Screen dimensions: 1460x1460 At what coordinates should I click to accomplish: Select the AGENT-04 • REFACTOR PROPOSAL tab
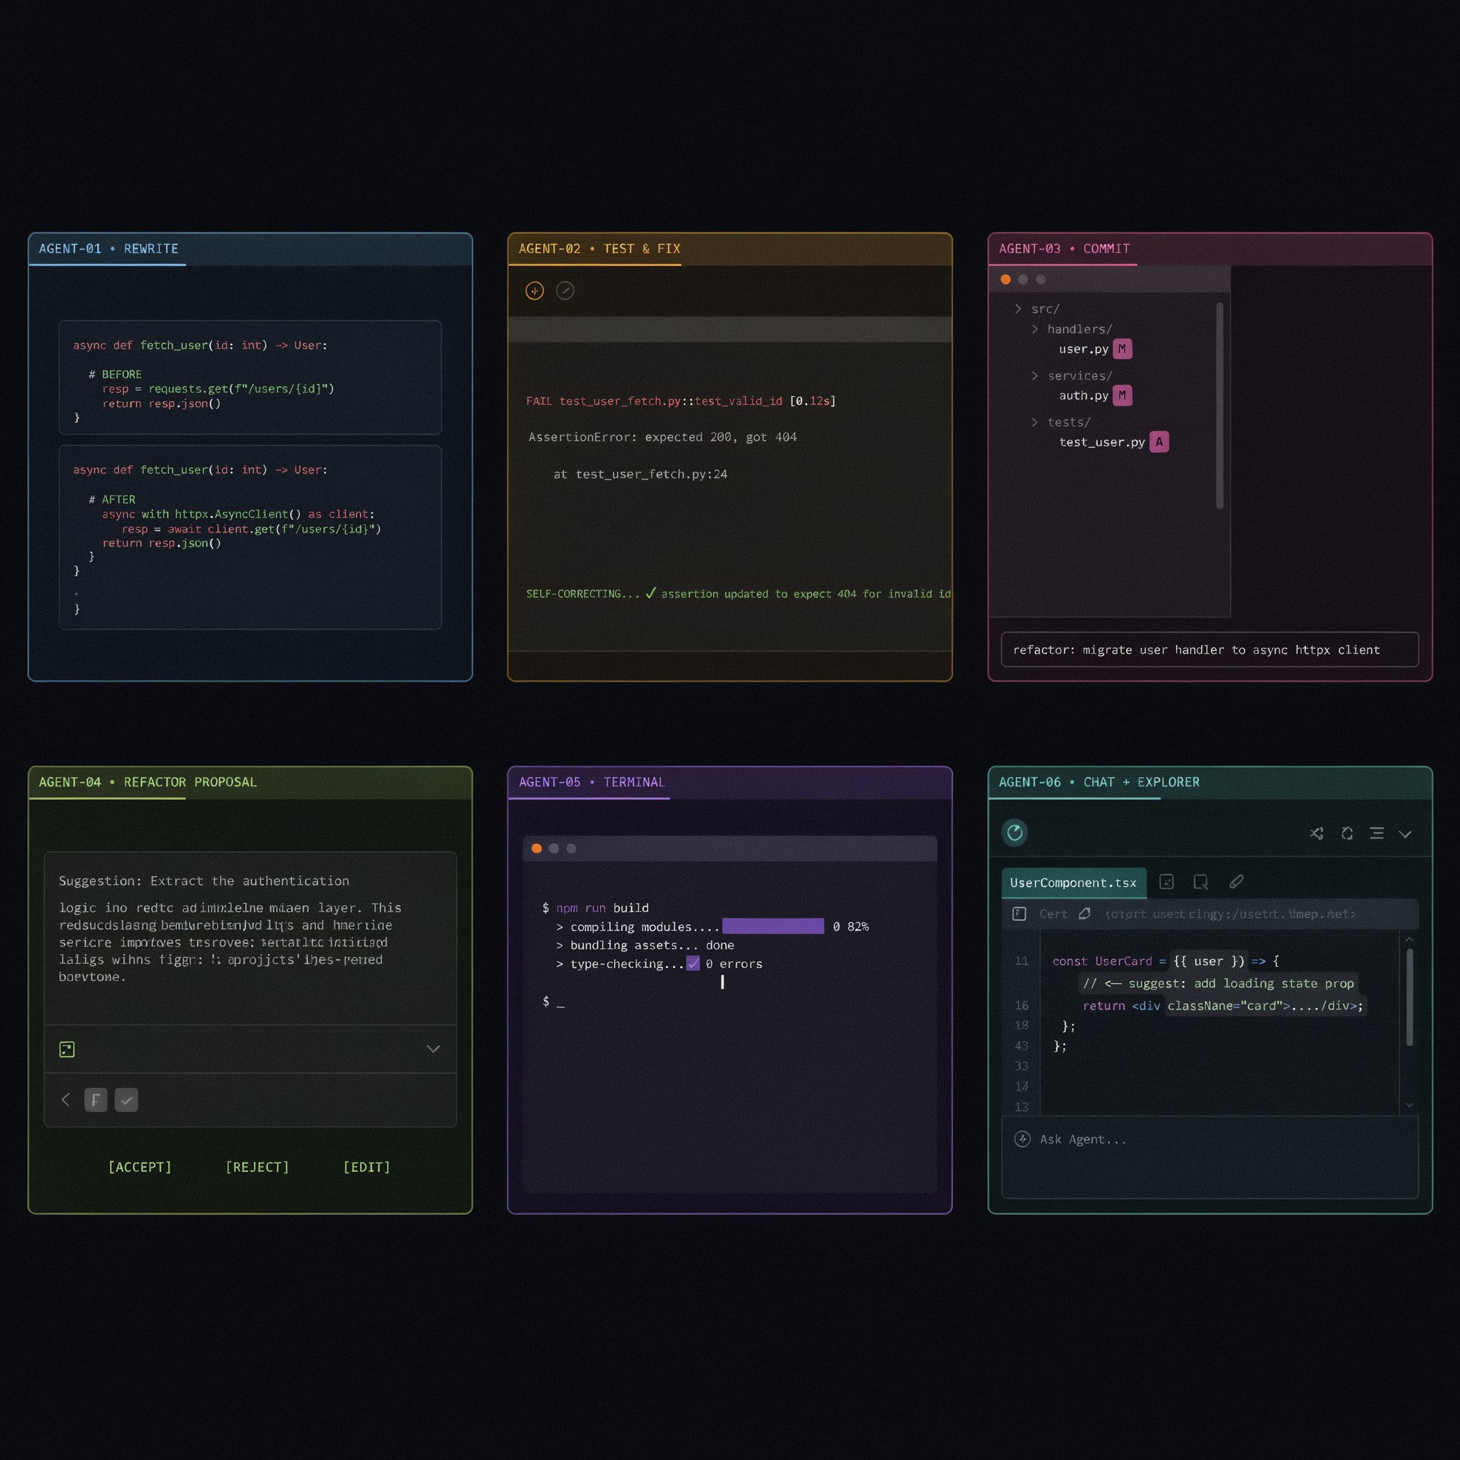(x=148, y=782)
